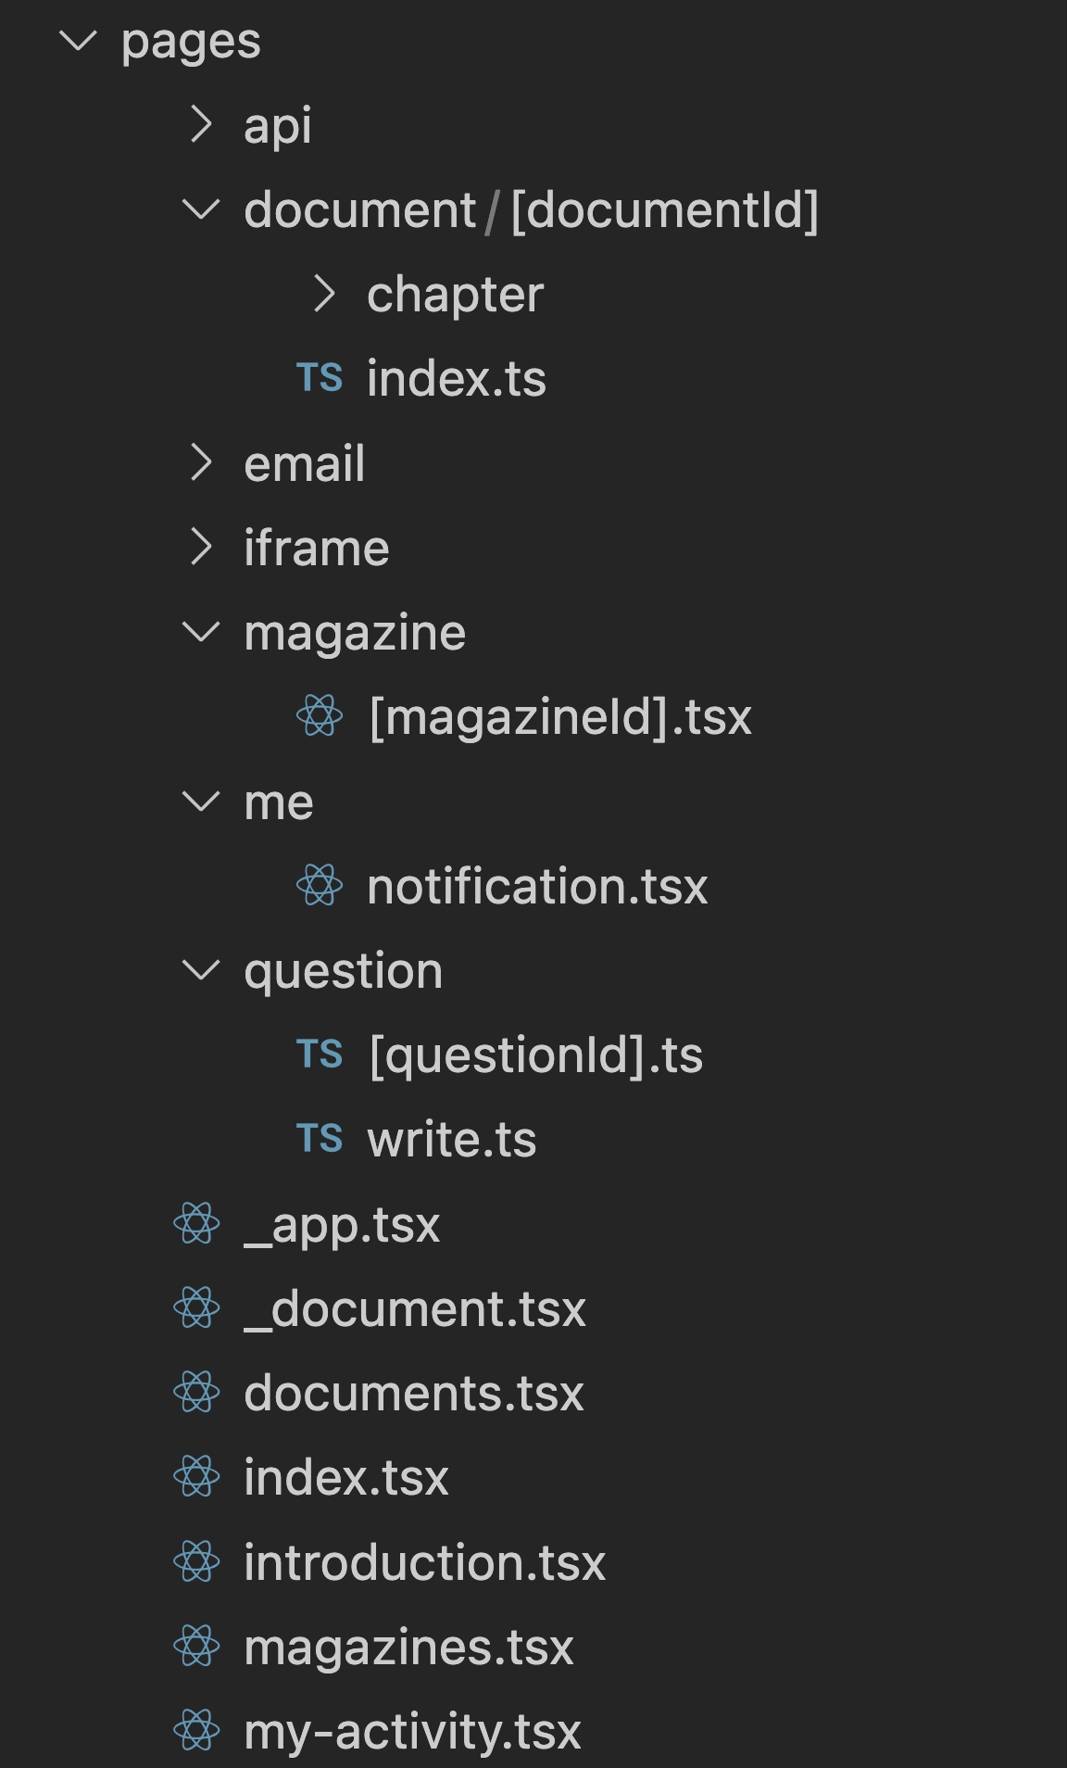Click the TS icon next to [questionId].ts
The height and width of the screenshot is (1768, 1067).
[x=320, y=1054]
